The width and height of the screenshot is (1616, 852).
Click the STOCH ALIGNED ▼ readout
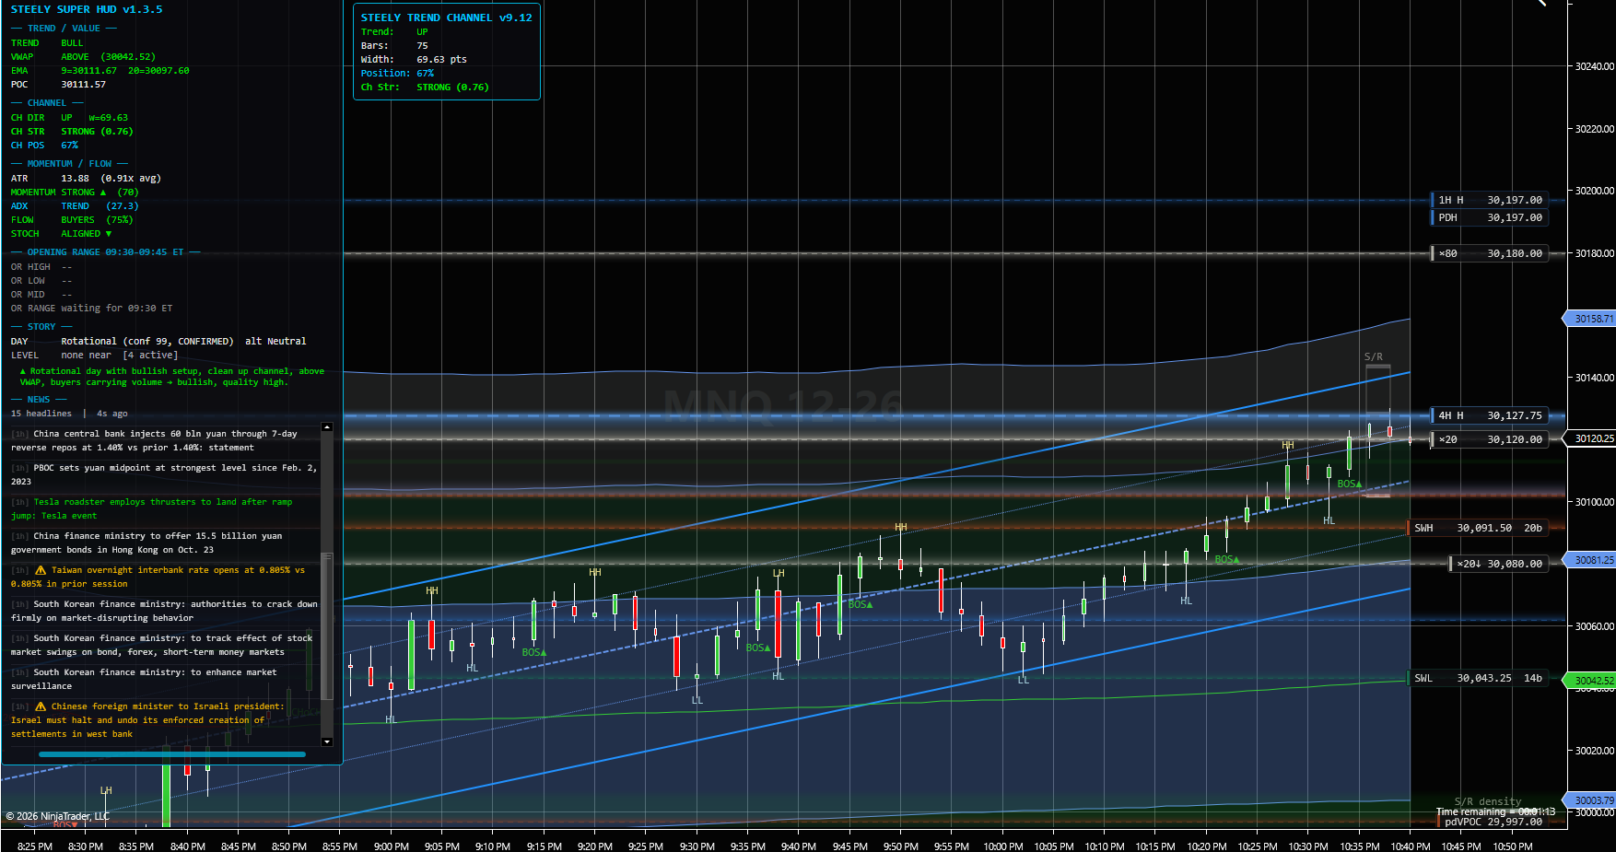tap(61, 234)
